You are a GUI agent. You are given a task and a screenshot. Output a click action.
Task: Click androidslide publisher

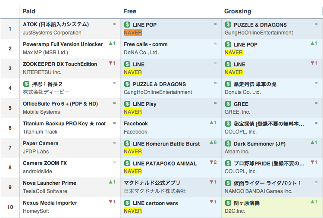pyautogui.click(x=37, y=171)
